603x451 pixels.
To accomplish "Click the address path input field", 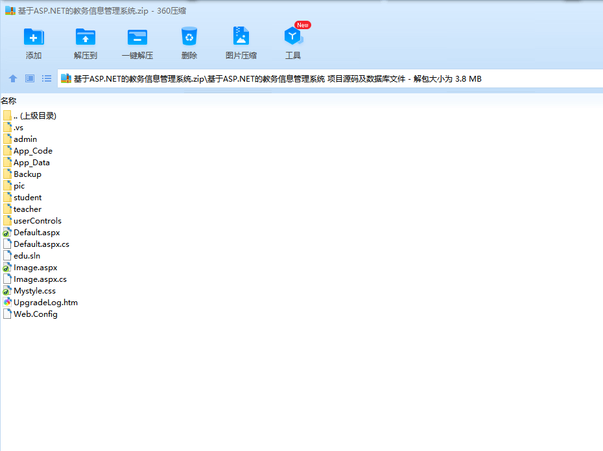I will click(330, 78).
